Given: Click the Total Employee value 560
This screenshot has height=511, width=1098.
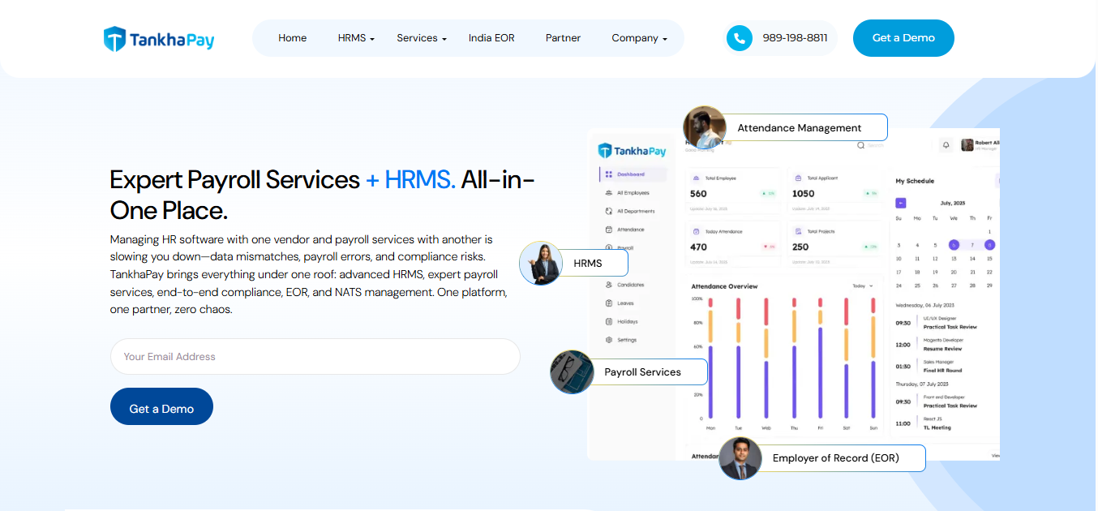Looking at the screenshot, I should point(698,194).
